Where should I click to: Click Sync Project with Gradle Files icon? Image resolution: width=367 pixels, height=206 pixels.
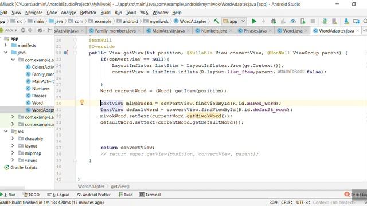[325, 21]
